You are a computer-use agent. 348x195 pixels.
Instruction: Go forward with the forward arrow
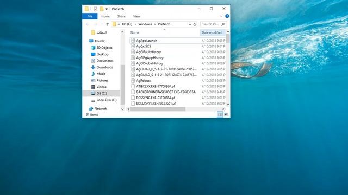(96, 24)
